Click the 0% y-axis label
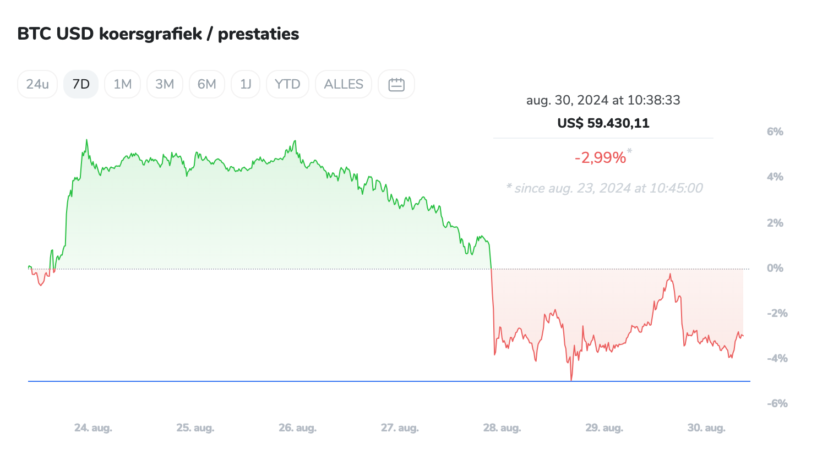The width and height of the screenshot is (817, 449). [x=775, y=268]
